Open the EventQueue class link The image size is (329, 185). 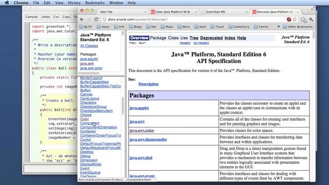[x=90, y=173]
